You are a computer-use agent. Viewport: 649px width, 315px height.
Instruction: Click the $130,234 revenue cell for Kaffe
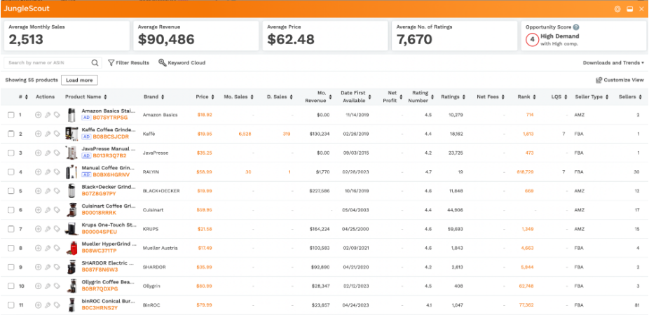point(320,134)
